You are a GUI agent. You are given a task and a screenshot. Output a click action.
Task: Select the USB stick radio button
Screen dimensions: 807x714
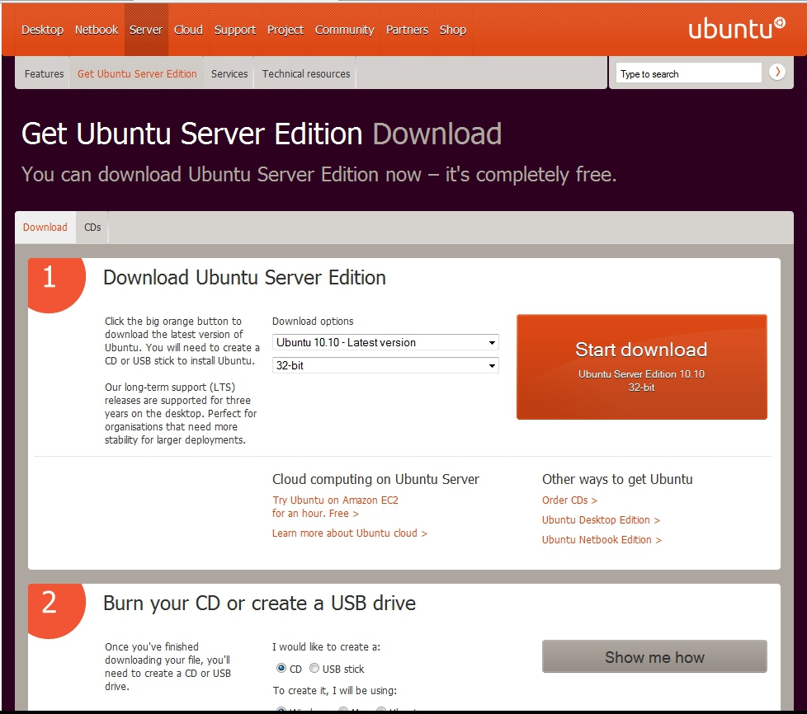pos(314,668)
